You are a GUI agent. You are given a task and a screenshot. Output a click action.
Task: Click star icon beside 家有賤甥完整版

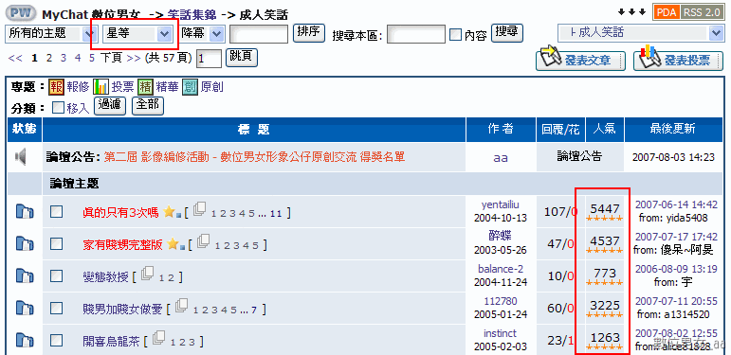pos(174,244)
